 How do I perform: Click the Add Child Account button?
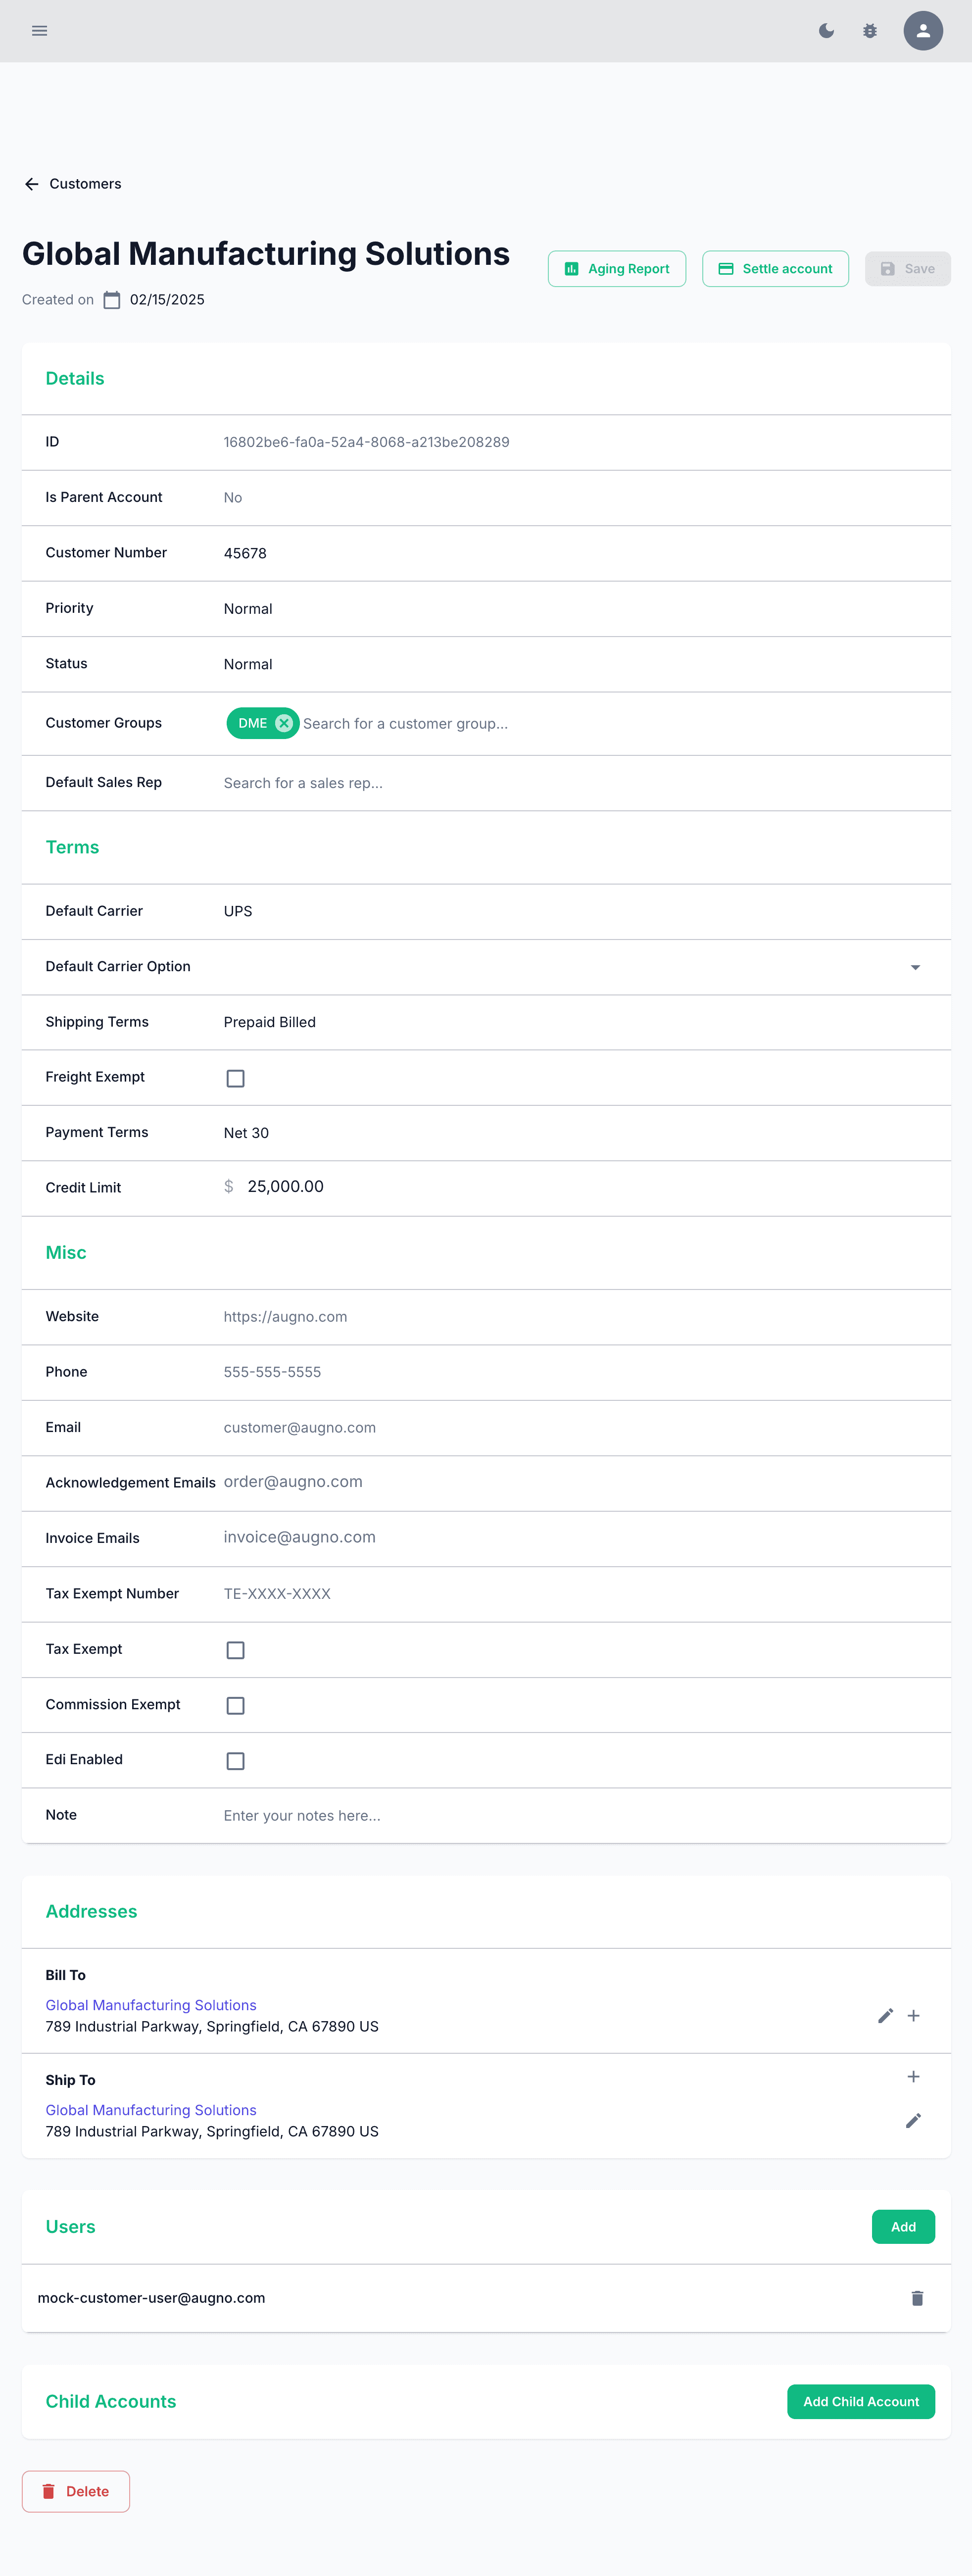[861, 2402]
